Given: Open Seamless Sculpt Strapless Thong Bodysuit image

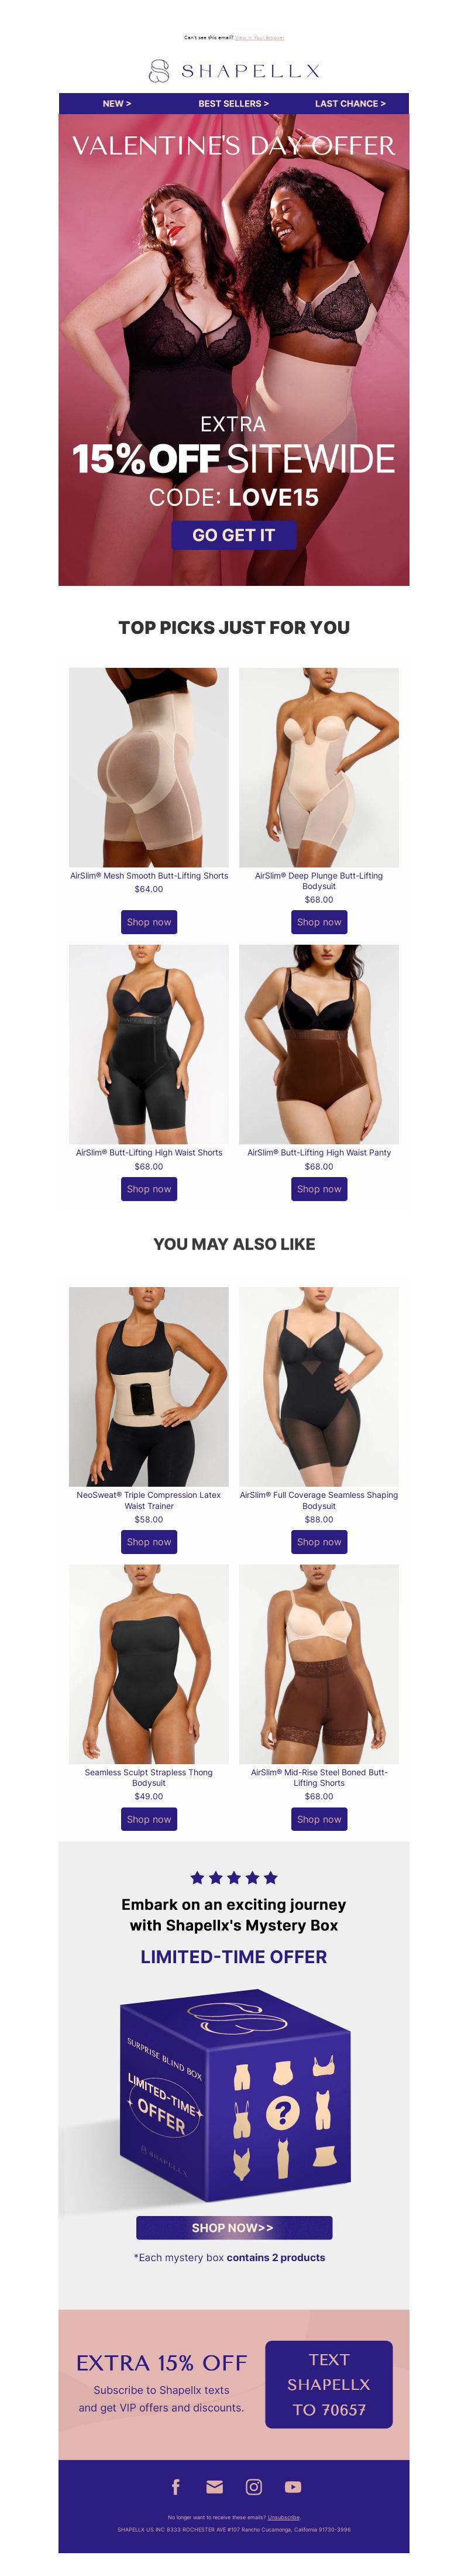Looking at the screenshot, I should (x=149, y=1663).
